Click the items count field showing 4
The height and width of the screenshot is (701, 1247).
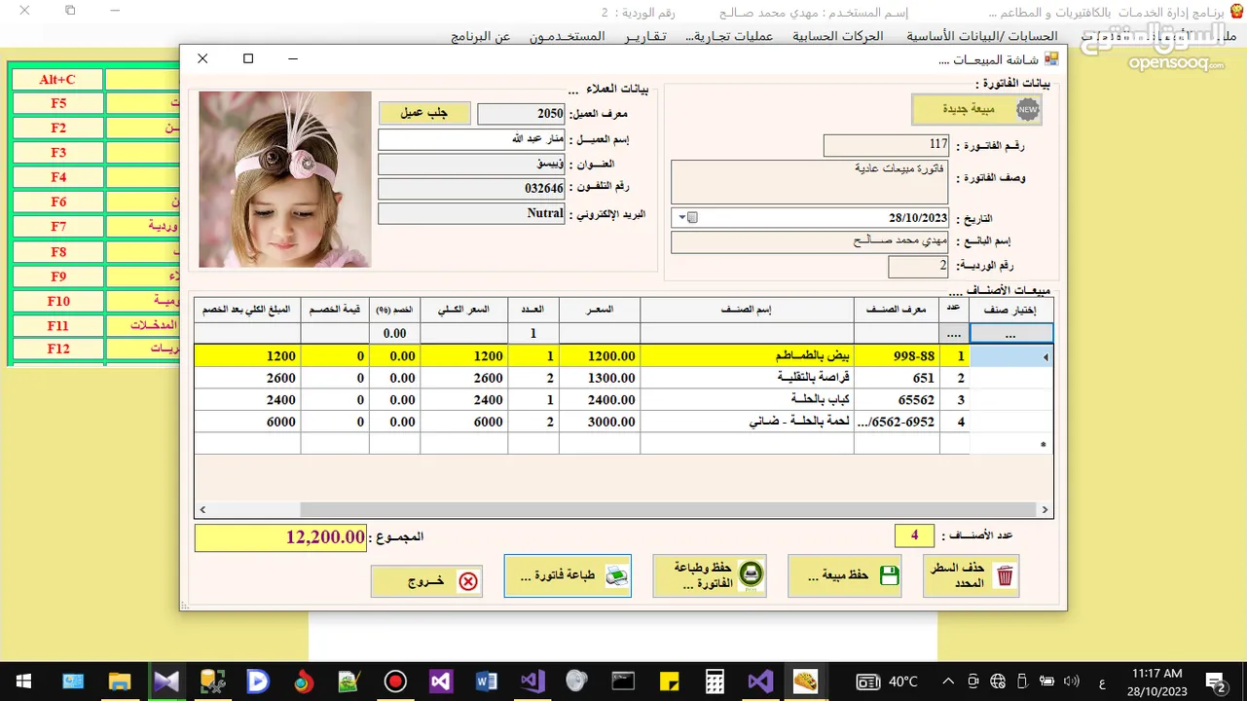coord(914,535)
